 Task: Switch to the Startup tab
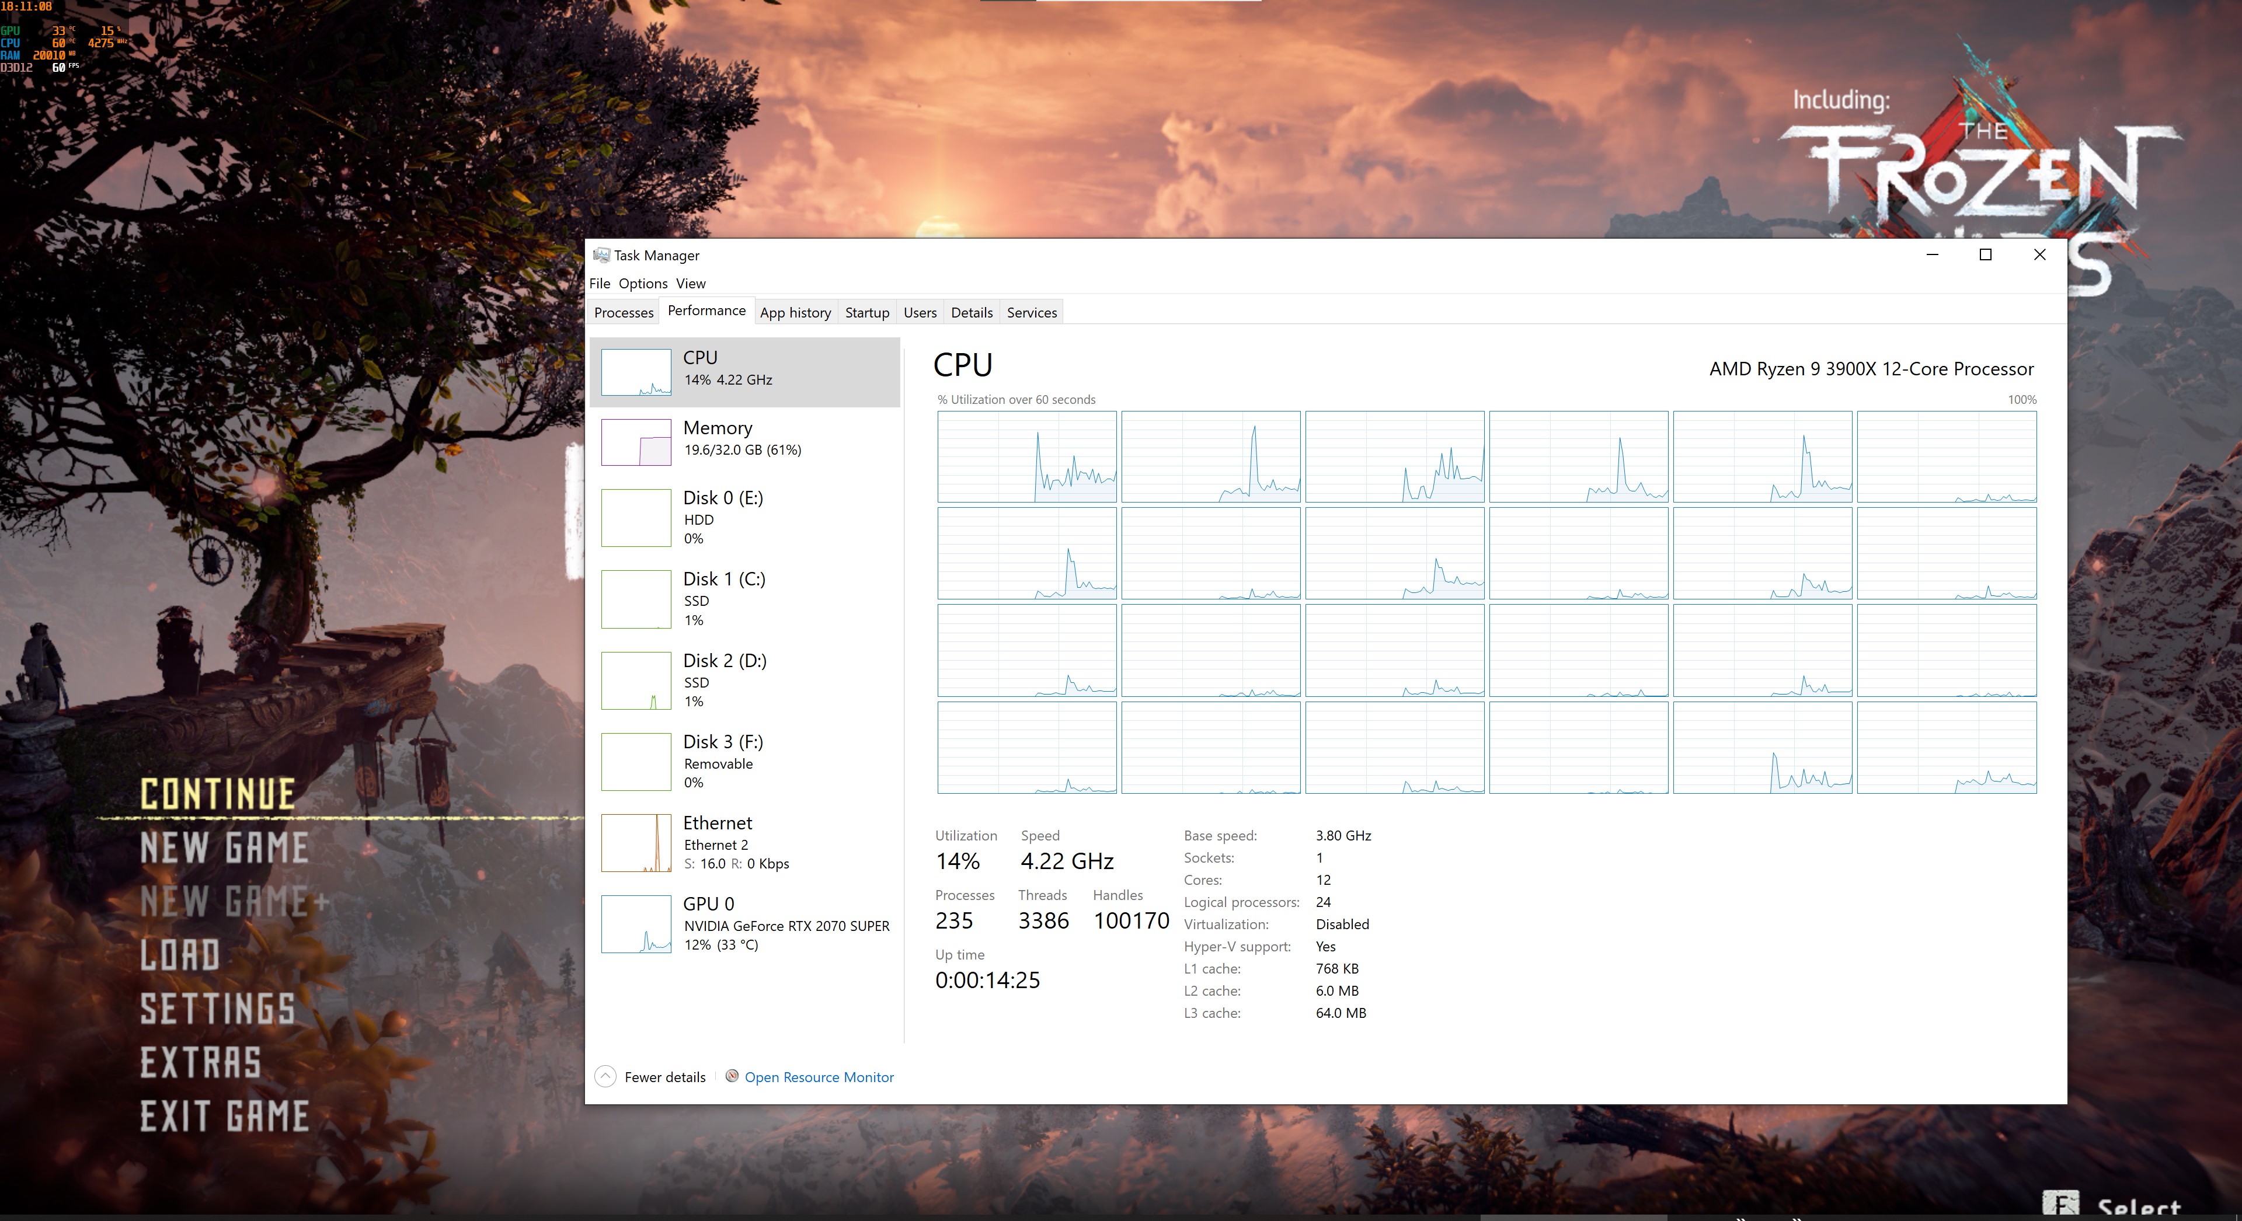tap(867, 312)
